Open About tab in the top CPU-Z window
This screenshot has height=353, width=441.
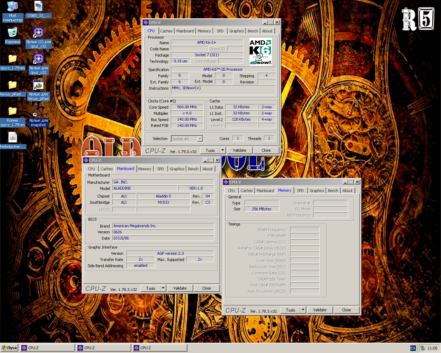[267, 31]
